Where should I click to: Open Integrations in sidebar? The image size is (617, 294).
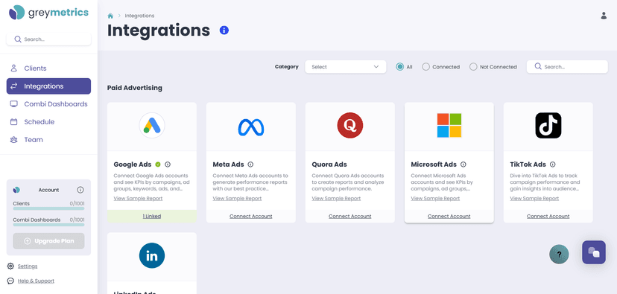pyautogui.click(x=48, y=86)
